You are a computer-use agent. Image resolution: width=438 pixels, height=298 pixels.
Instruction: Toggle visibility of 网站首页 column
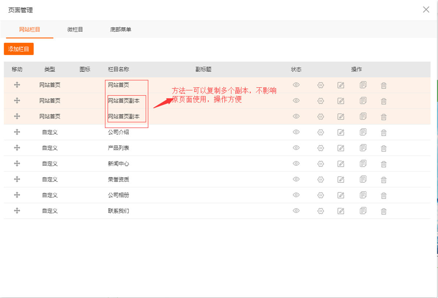pos(296,85)
